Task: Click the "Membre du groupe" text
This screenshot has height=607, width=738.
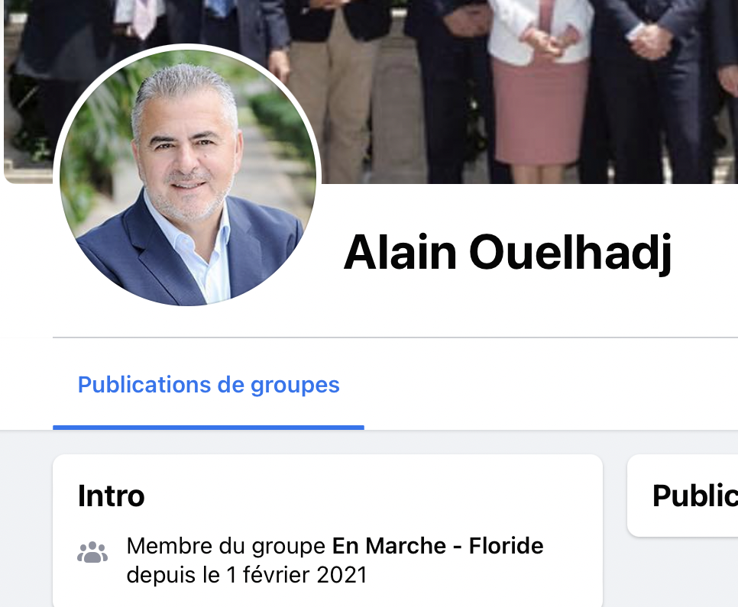Action: (x=226, y=547)
